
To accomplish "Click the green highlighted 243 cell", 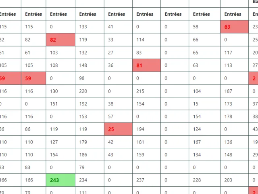I will [x=60, y=181].
